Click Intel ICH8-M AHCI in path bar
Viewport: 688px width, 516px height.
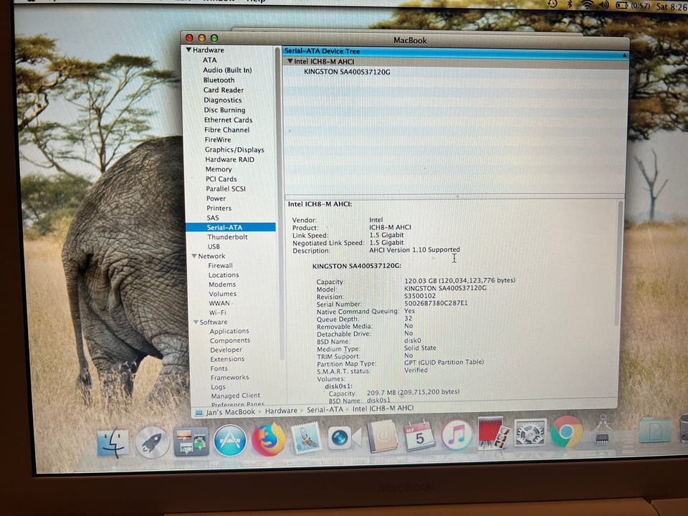(x=383, y=408)
